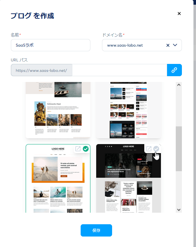
Task: Click the template list scroll down arrow
Action: 179,210
